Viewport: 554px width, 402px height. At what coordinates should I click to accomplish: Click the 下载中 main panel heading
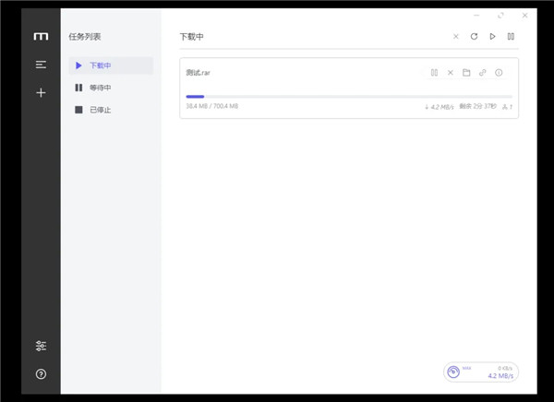pyautogui.click(x=191, y=37)
